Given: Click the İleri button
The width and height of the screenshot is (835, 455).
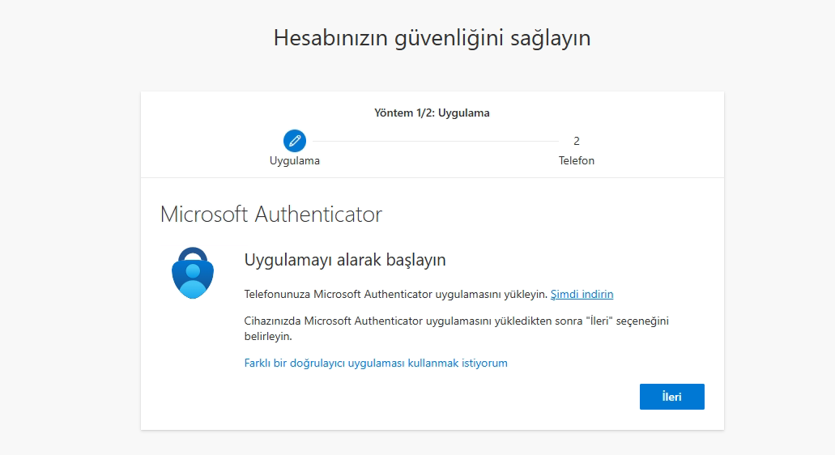Looking at the screenshot, I should click(671, 397).
